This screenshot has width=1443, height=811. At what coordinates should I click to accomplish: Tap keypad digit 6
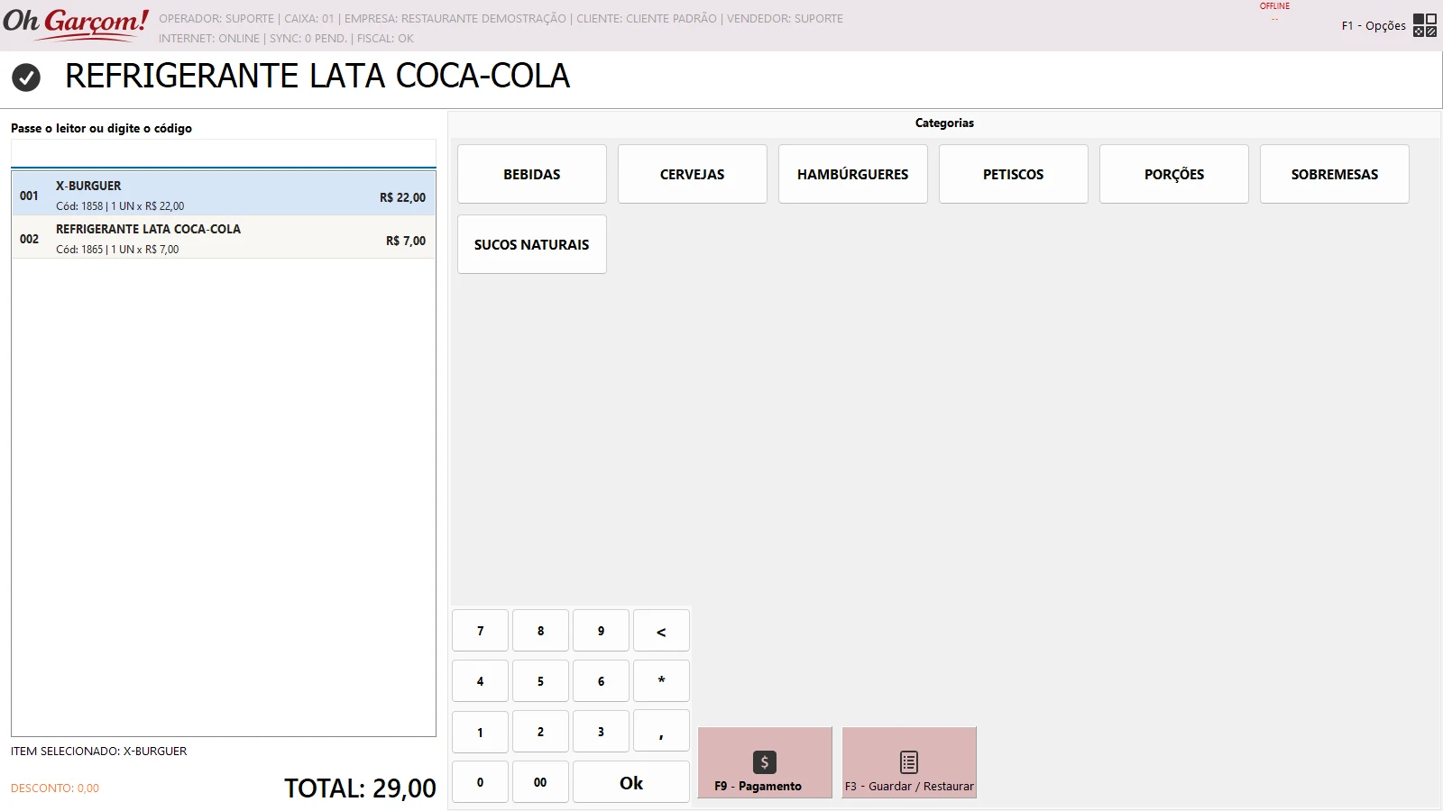601,681
